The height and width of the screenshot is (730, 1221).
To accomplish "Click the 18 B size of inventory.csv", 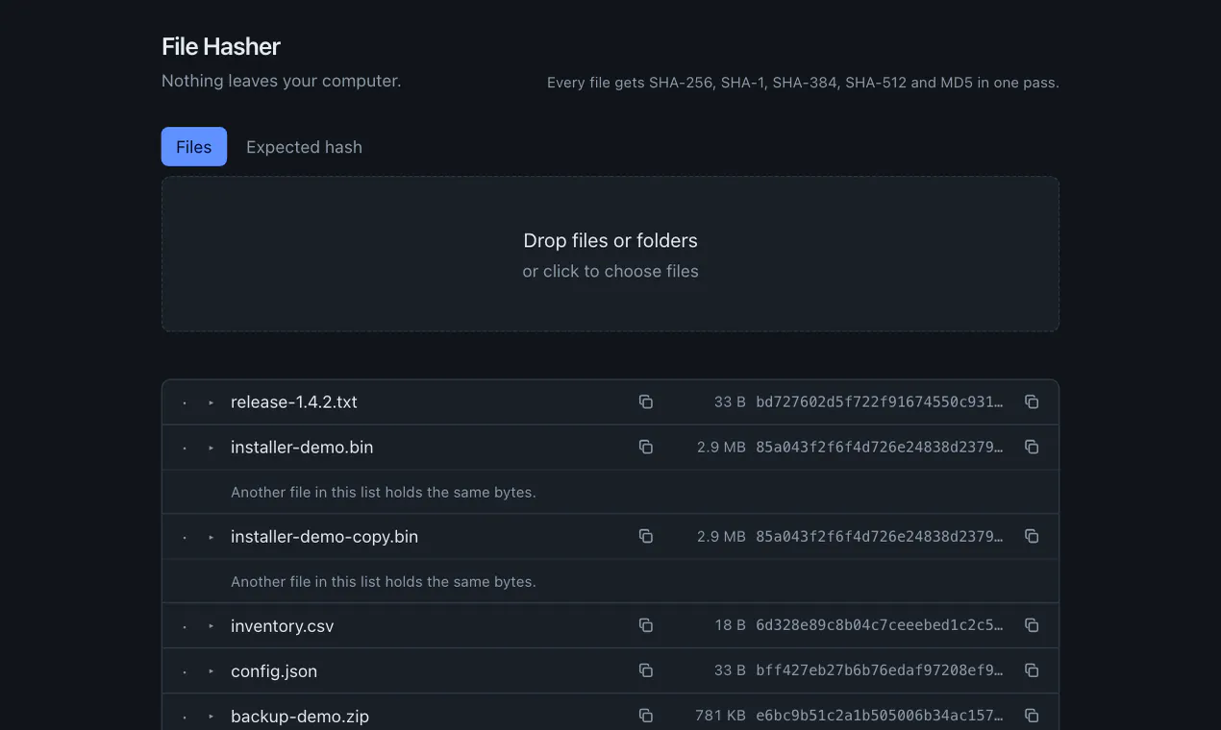I will (x=730, y=625).
